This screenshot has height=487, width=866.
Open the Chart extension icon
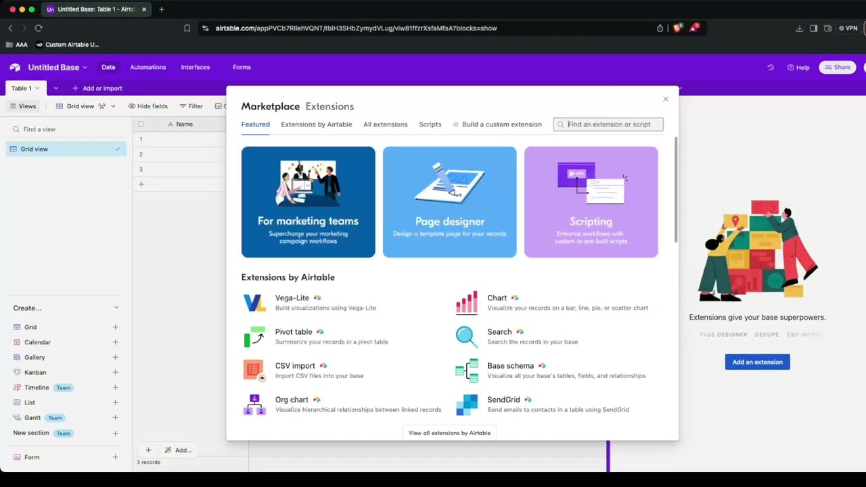(x=467, y=302)
